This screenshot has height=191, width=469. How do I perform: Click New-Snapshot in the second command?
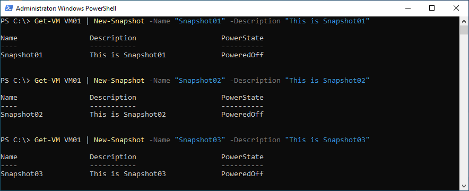[x=119, y=81]
